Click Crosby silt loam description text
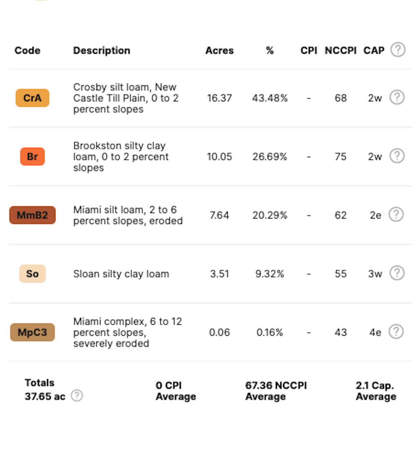This screenshot has height=476, width=420. (x=125, y=98)
